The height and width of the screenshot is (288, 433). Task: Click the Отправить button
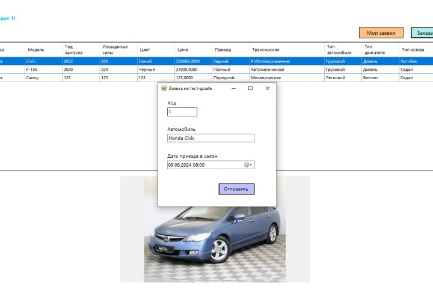pos(236,189)
